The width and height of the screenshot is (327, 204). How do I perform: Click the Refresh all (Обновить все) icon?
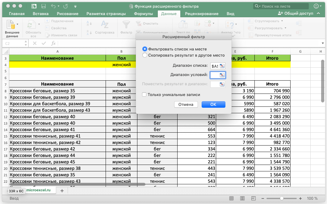[x=31, y=25]
